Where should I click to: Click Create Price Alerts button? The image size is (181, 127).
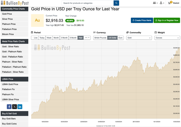coord(142,20)
